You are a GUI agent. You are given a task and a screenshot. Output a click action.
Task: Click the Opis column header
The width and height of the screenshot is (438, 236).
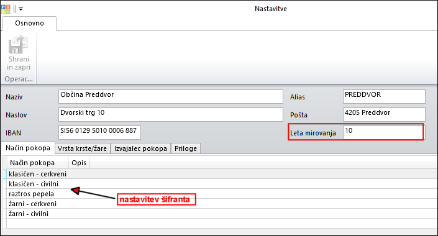click(x=79, y=163)
